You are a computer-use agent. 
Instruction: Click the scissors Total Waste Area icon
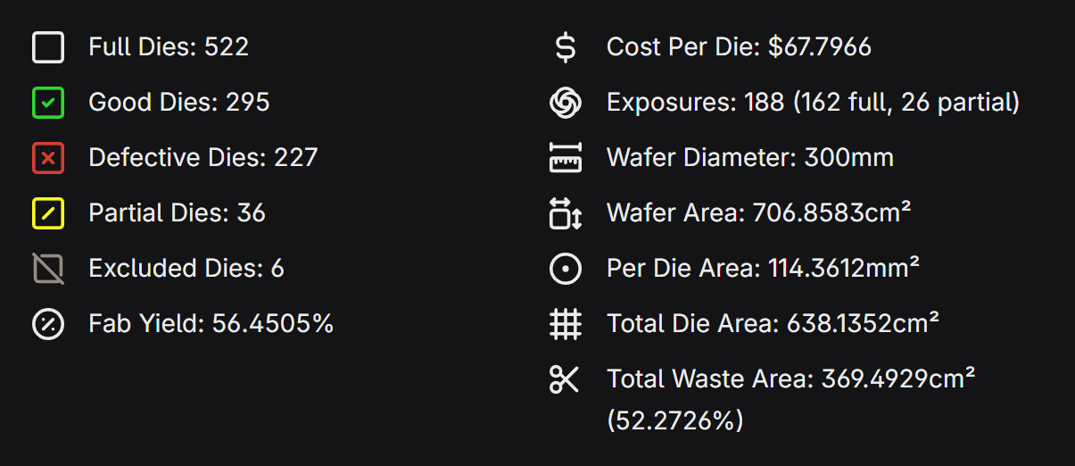click(566, 379)
